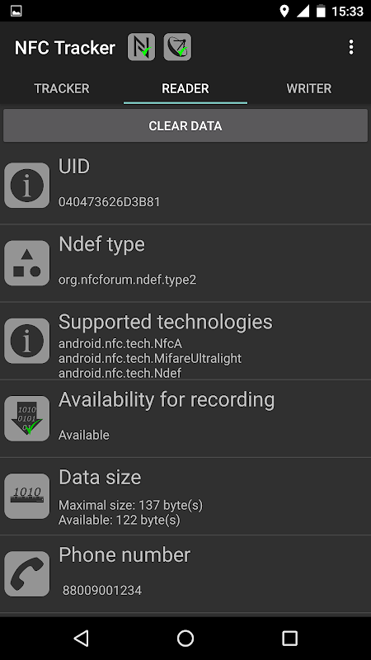The image size is (371, 660).
Task: Select phone number 88009001234 entry
Action: (x=102, y=591)
